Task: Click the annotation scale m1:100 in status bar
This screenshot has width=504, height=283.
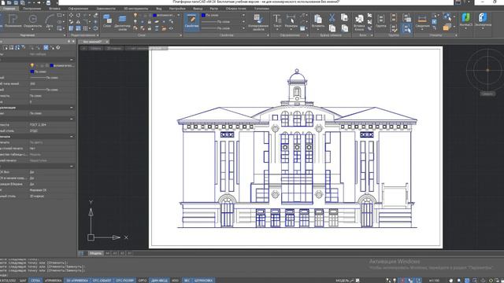Action: (434, 281)
